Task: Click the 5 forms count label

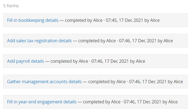Action: [11, 6]
